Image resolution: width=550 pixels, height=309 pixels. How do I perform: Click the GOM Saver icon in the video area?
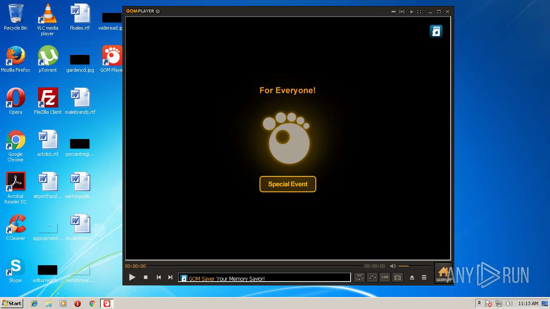coord(436,31)
